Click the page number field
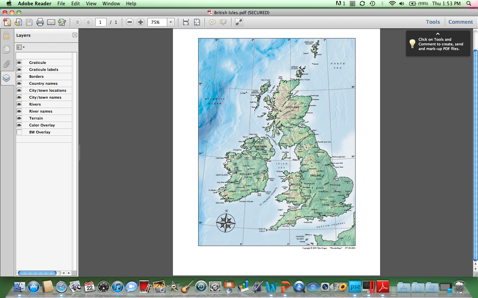 pos(101,22)
